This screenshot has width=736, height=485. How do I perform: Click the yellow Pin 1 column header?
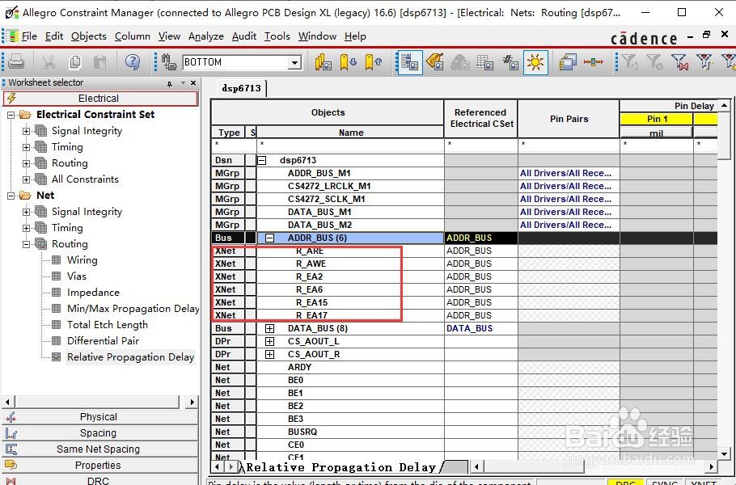point(656,119)
